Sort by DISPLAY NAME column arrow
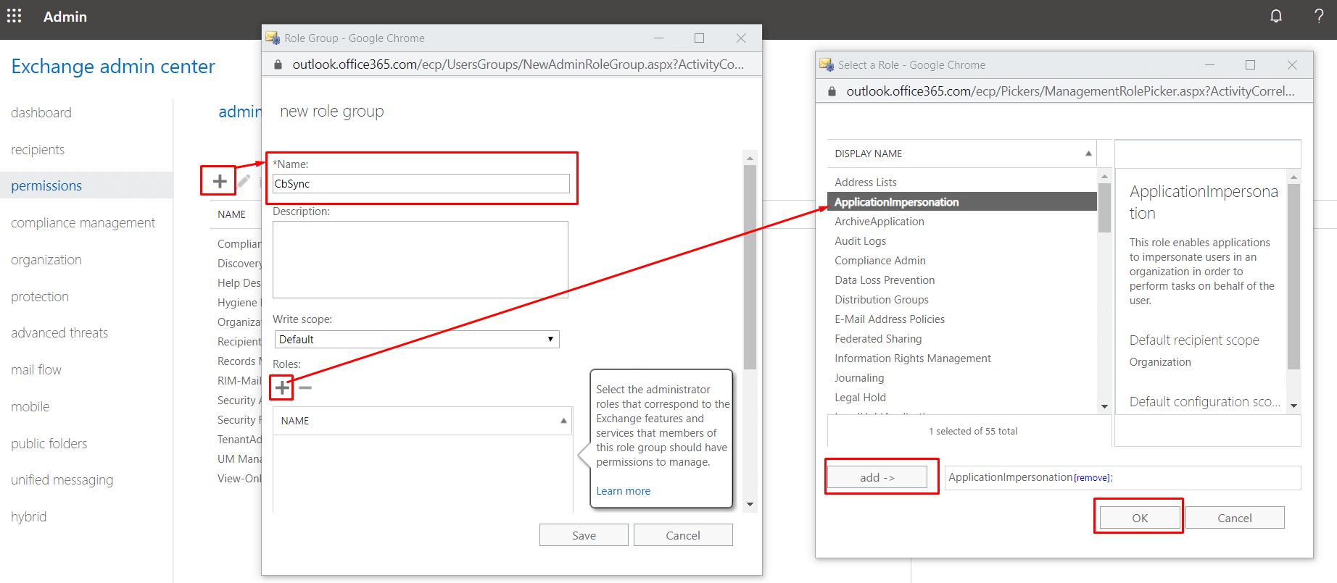The height and width of the screenshot is (583, 1337). point(1088,154)
